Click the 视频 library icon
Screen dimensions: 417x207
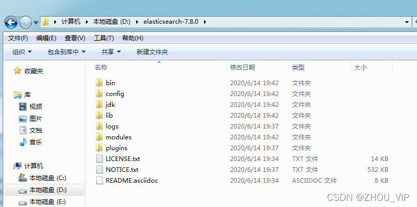coord(23,106)
